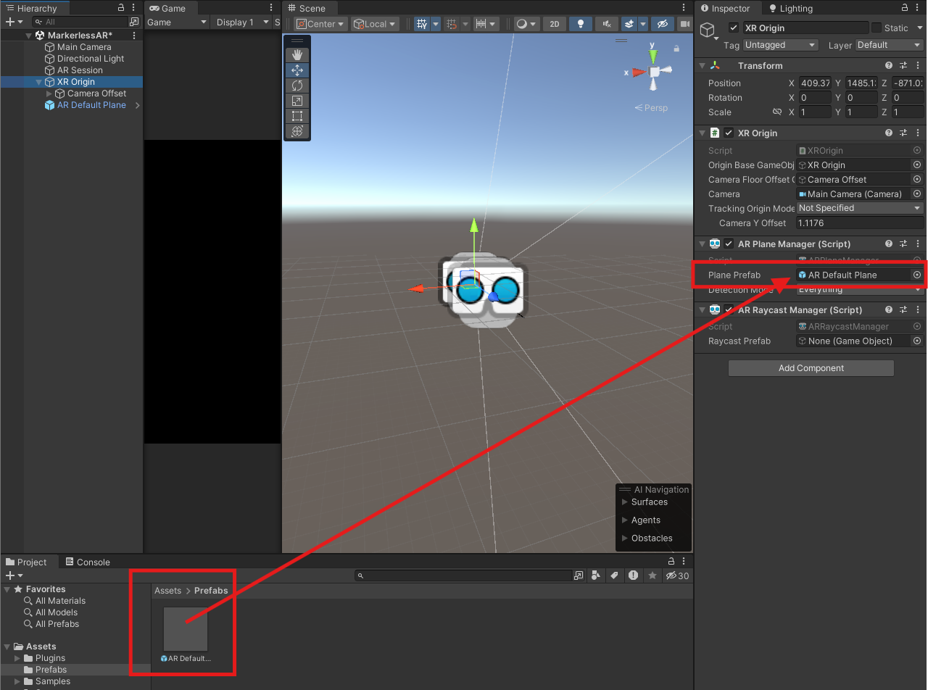Open the draw mode shading dropdown
Image resolution: width=928 pixels, height=690 pixels.
[x=526, y=24]
